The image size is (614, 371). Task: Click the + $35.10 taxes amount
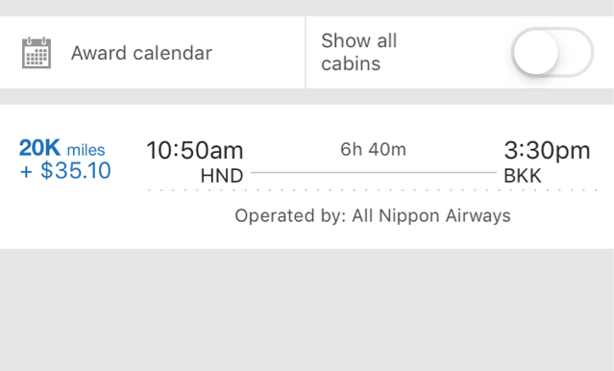tap(65, 171)
